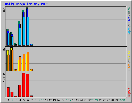This screenshot has height=103, width=132.
Task: Click the green day 3 axis label
Action: [x=16, y=100]
